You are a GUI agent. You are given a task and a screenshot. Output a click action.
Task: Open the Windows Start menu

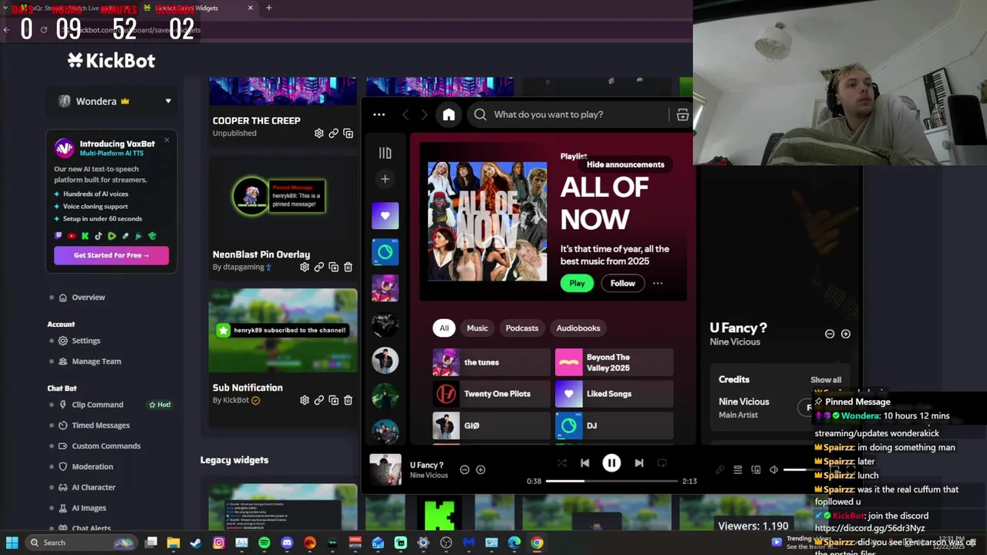point(12,543)
